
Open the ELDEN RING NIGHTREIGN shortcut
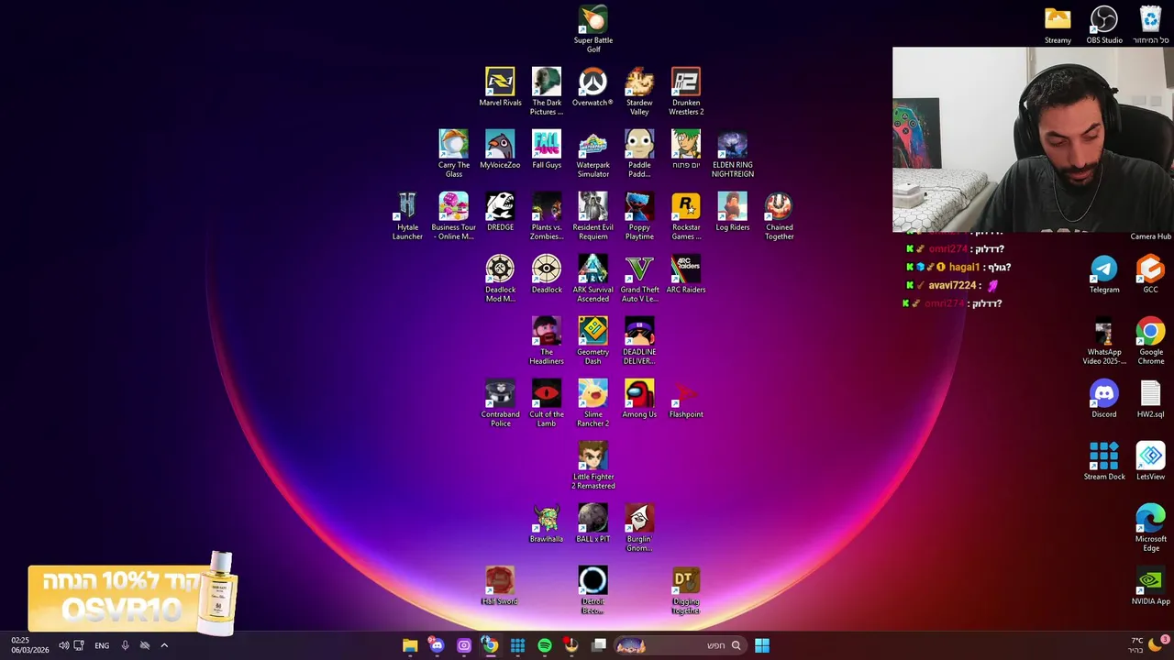click(733, 154)
